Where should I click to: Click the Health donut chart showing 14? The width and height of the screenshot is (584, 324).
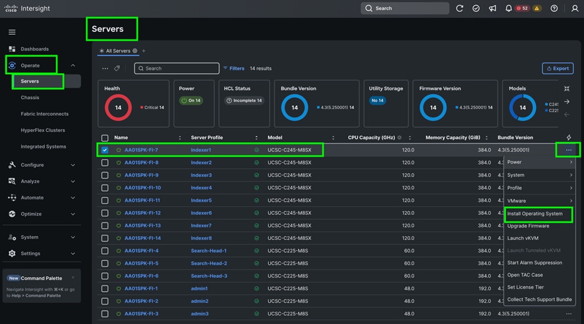[118, 108]
